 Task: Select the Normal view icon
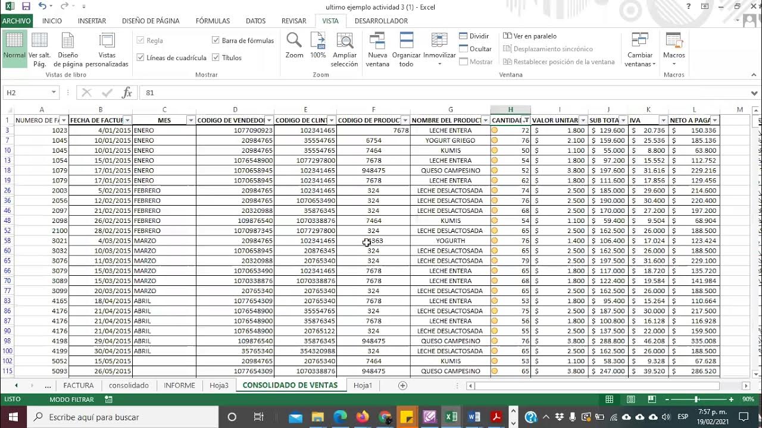pos(14,49)
